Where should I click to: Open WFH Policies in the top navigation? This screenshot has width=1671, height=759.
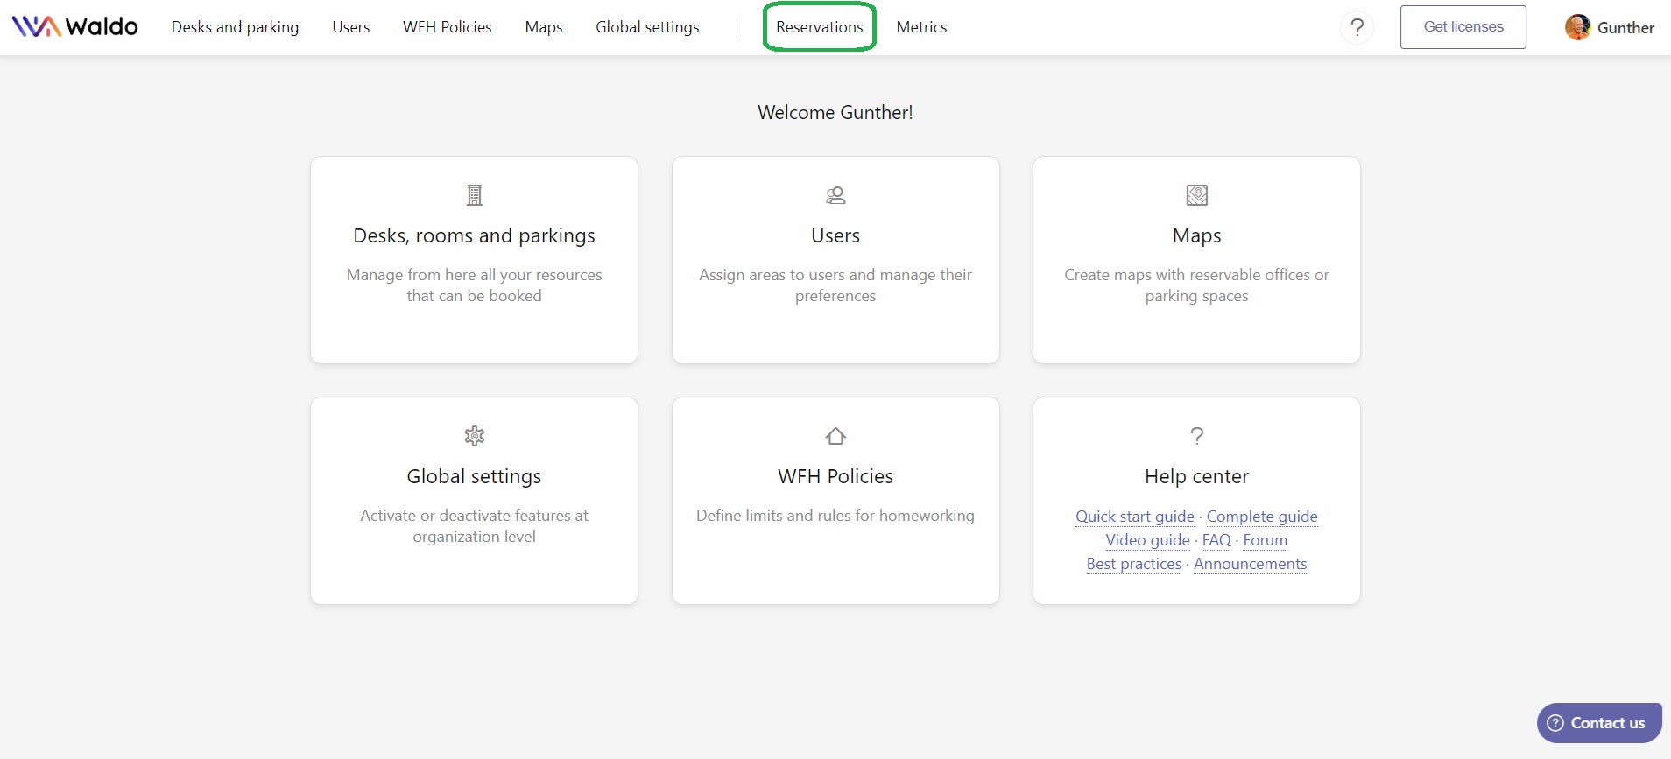[x=448, y=27]
